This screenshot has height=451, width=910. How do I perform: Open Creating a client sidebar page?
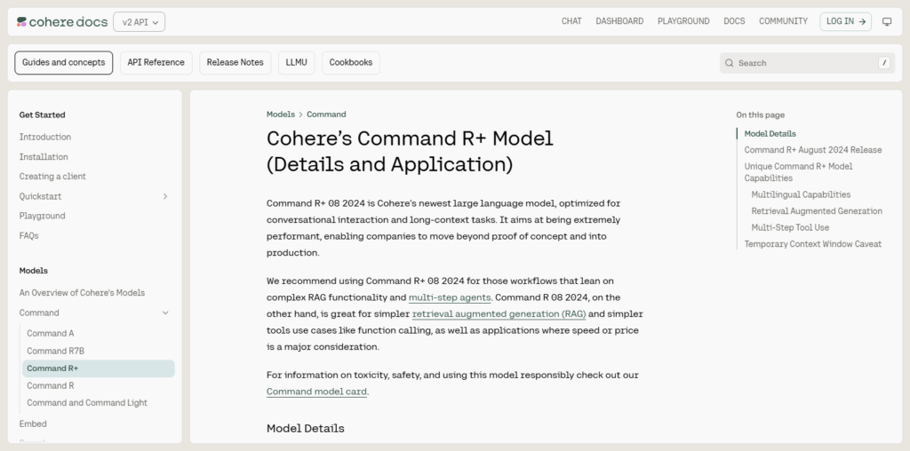52,177
